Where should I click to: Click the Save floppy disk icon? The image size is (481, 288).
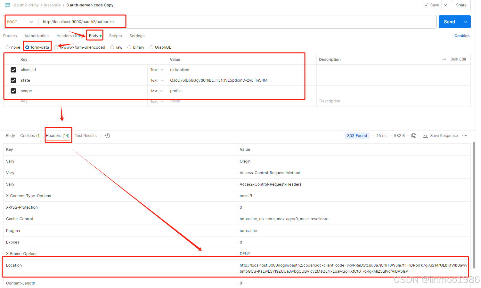coord(426,5)
